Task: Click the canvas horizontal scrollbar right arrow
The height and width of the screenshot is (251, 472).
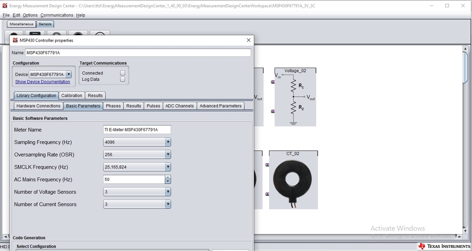Action: pos(459,236)
